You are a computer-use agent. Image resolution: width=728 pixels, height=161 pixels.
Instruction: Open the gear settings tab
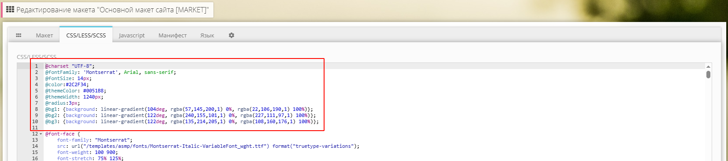(231, 35)
